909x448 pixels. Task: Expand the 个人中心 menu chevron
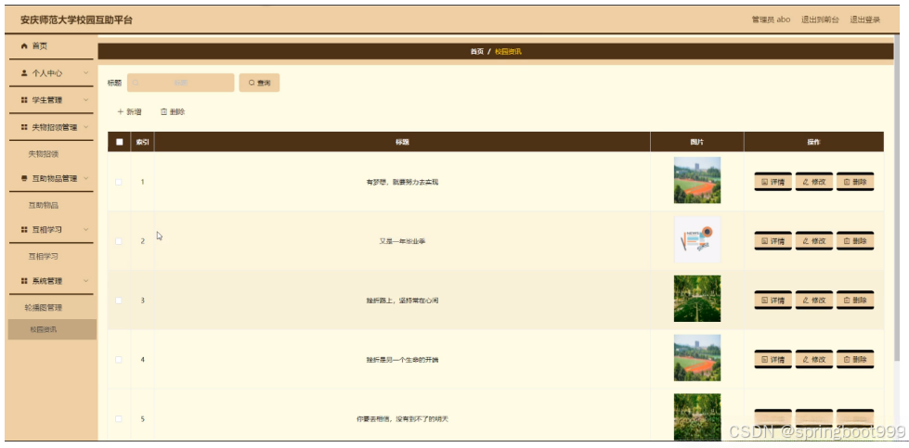point(85,73)
